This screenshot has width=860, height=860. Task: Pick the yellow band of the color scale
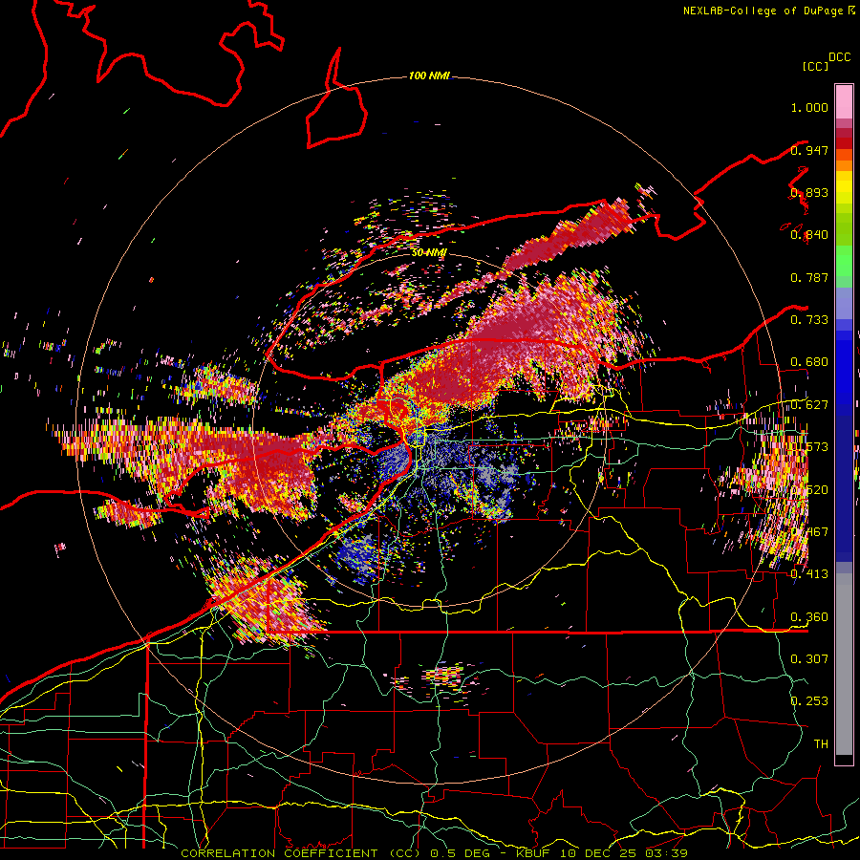(844, 188)
